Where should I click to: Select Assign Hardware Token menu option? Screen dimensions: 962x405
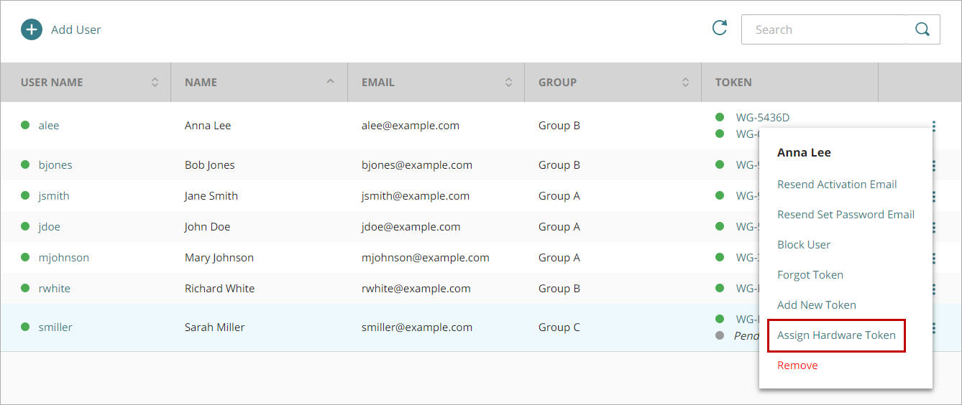point(836,335)
